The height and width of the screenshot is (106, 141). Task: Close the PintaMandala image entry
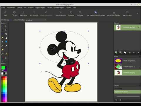139,67
